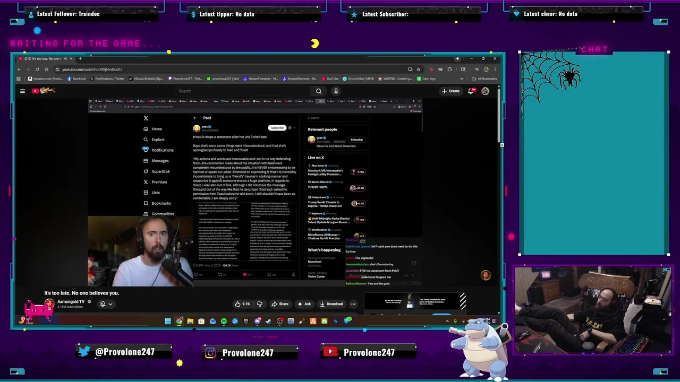Open the Cash App bookmark
This screenshot has height=382, width=680.
(x=426, y=79)
